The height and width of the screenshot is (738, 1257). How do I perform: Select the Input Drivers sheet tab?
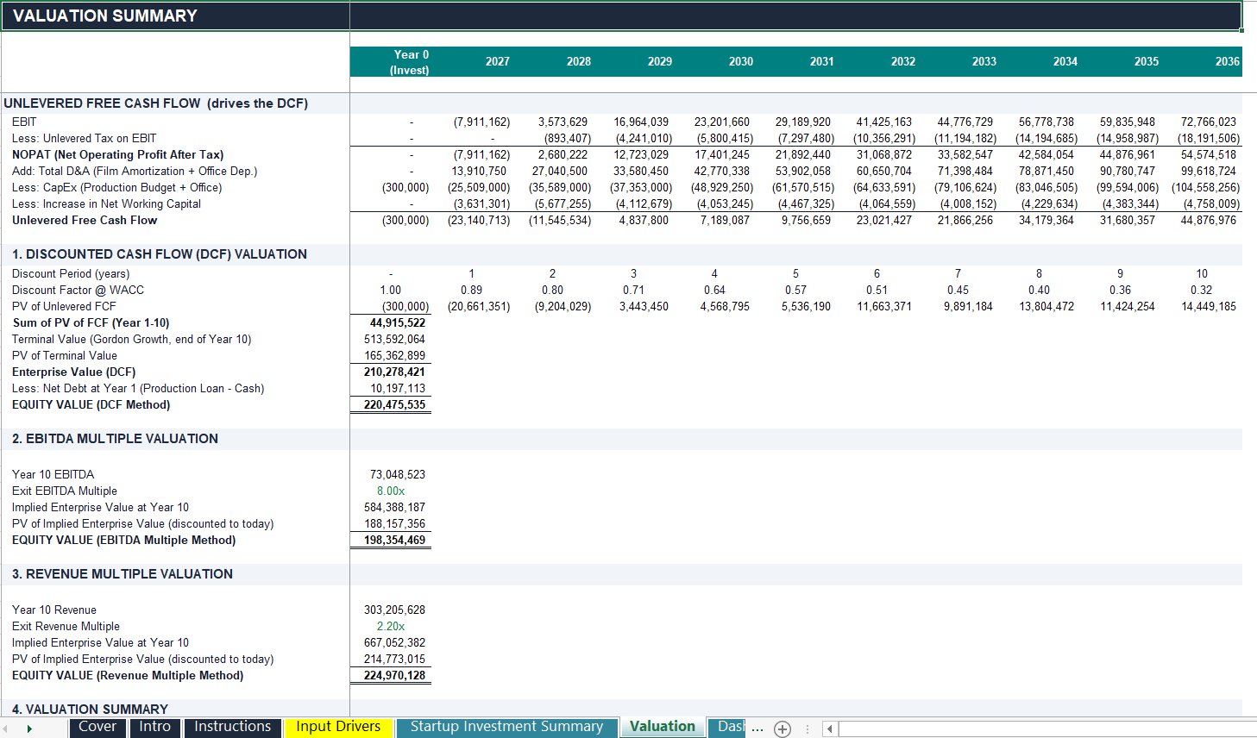click(338, 727)
